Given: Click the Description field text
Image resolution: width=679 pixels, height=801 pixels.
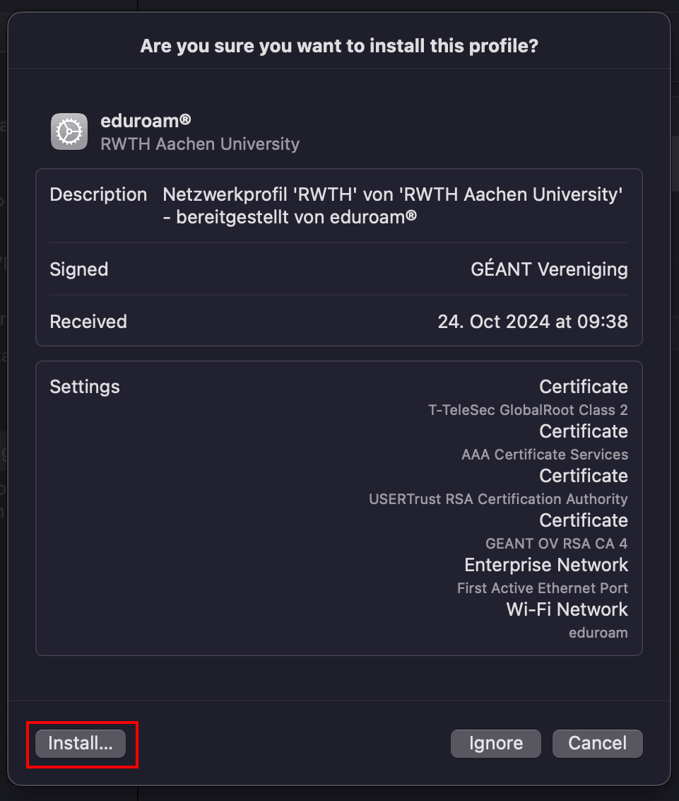Looking at the screenshot, I should (392, 205).
